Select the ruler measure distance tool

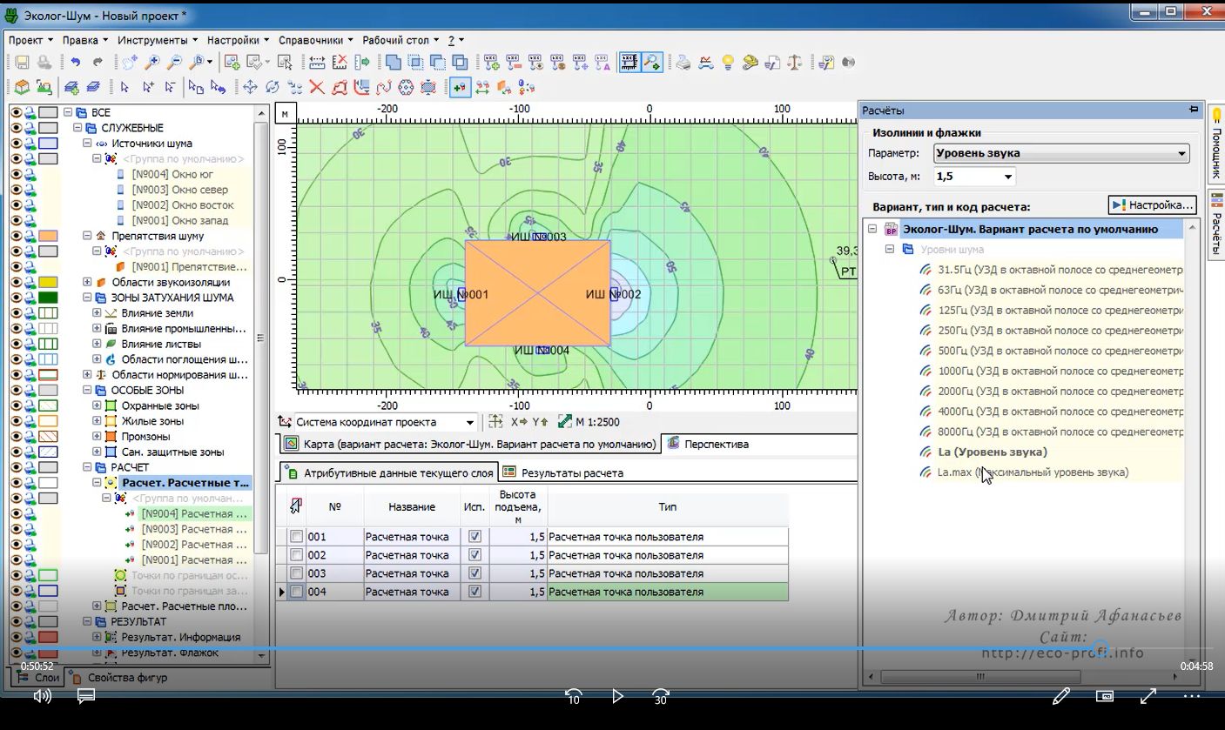click(317, 63)
